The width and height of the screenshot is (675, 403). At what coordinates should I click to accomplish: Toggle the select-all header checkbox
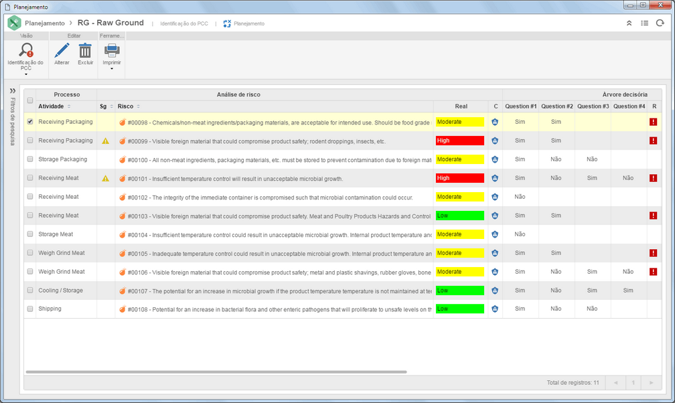(30, 100)
